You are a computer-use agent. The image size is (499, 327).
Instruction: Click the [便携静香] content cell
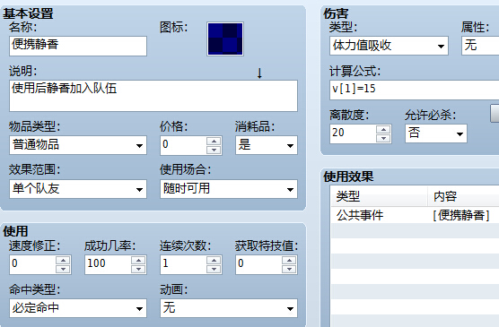click(460, 215)
